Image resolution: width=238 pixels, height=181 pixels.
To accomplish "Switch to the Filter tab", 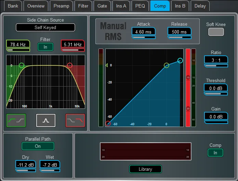I will pyautogui.click(x=83, y=6).
